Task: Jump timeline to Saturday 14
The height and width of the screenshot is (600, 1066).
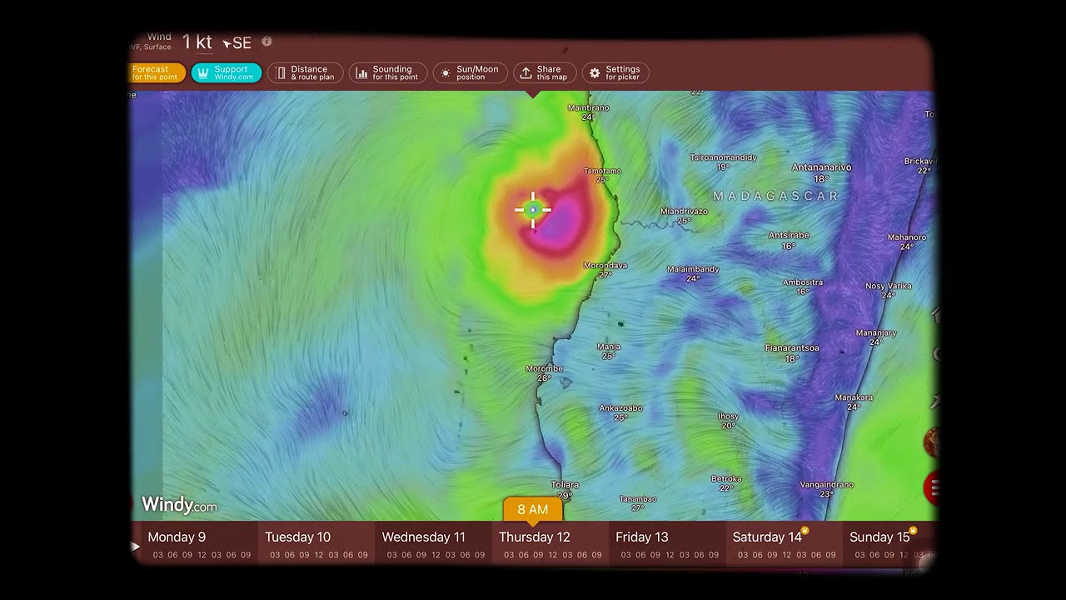Action: (767, 537)
